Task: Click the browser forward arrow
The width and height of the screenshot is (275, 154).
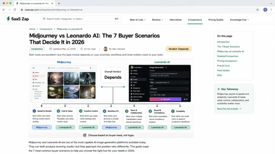Action: (9, 10)
